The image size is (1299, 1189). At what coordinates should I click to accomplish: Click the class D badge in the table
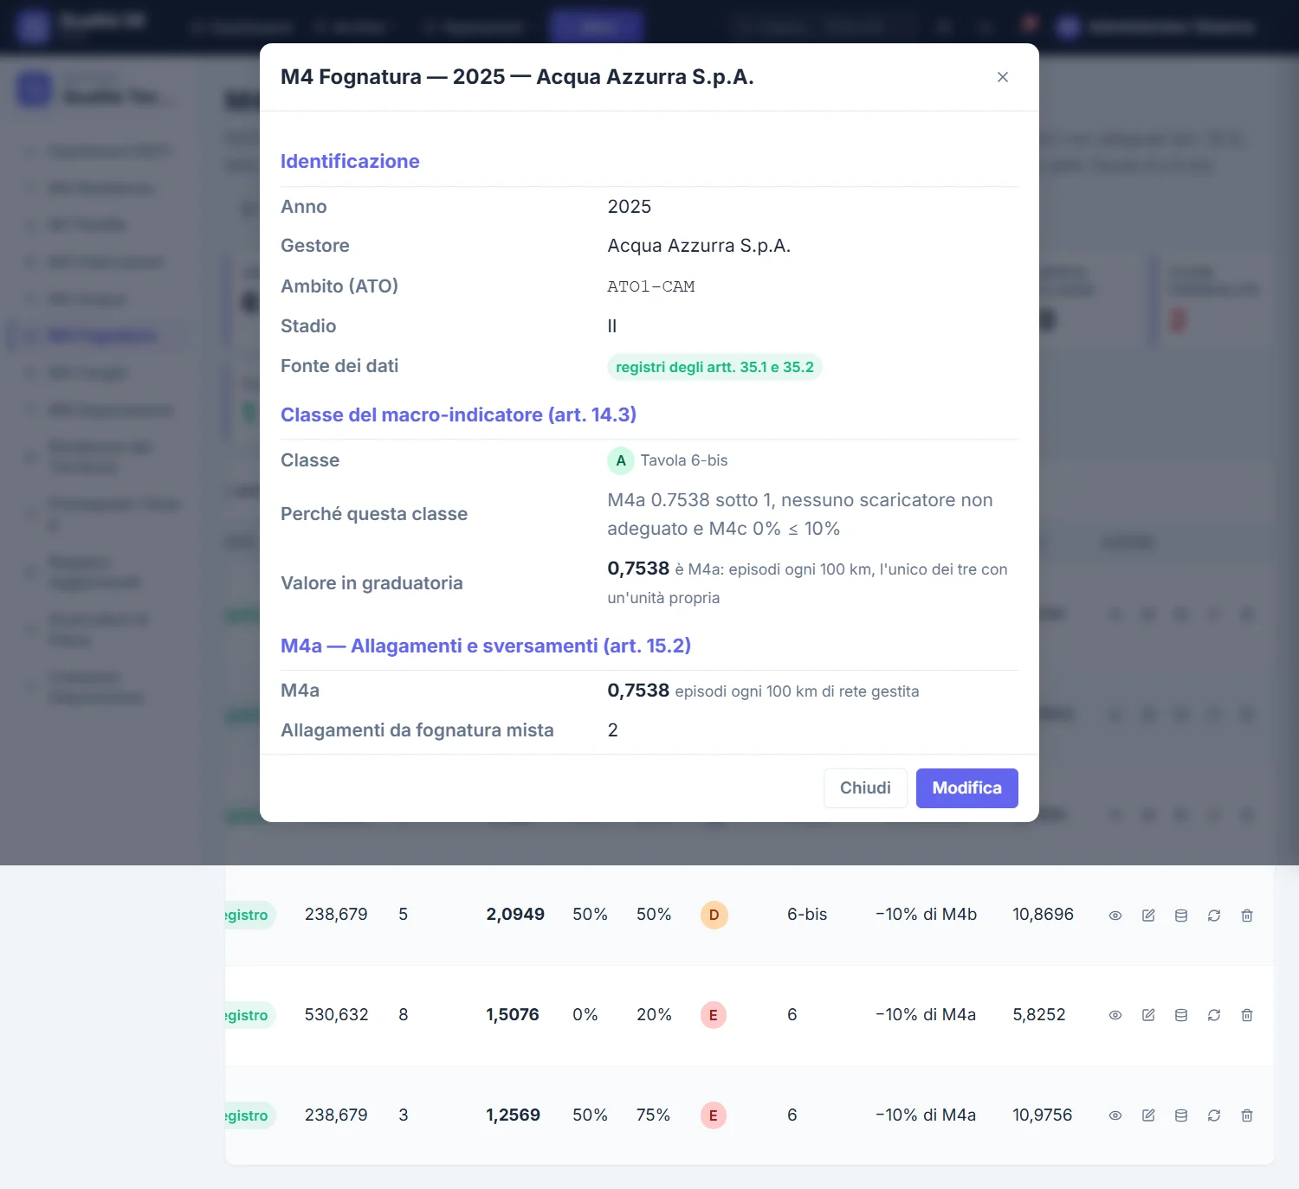point(714,916)
